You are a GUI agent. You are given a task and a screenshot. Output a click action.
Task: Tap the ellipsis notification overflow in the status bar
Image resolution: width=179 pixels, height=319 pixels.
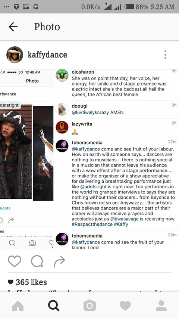[6, 7]
